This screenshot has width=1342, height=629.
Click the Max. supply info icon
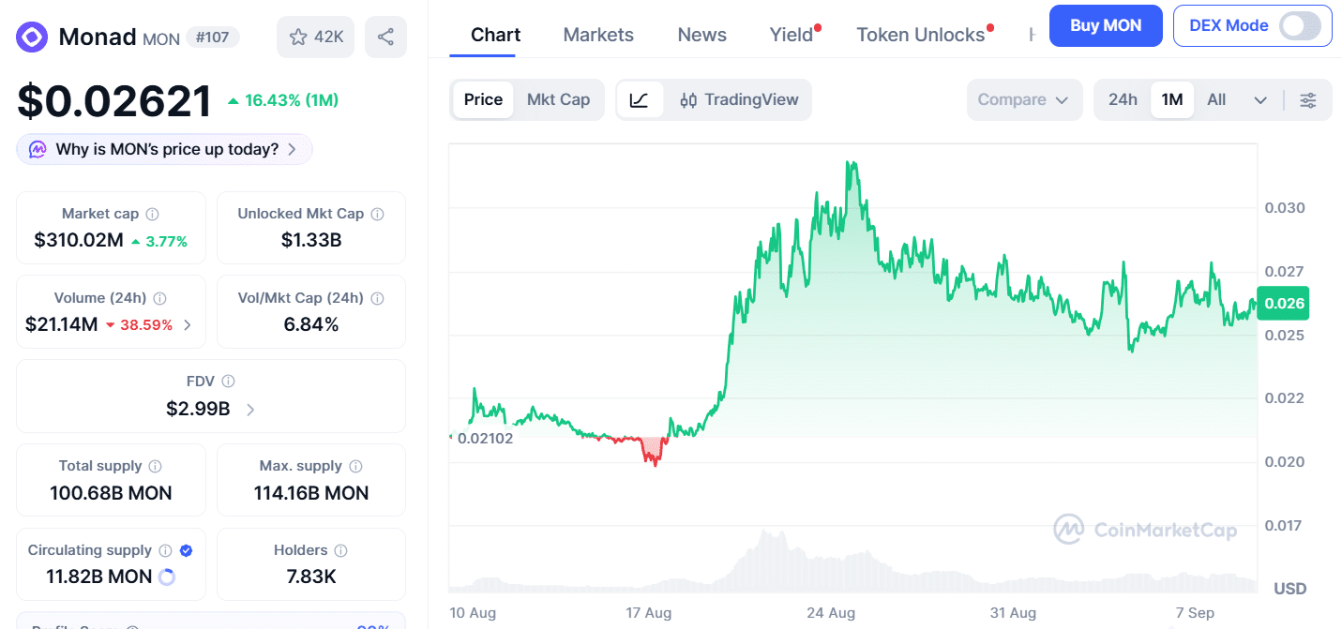point(356,466)
